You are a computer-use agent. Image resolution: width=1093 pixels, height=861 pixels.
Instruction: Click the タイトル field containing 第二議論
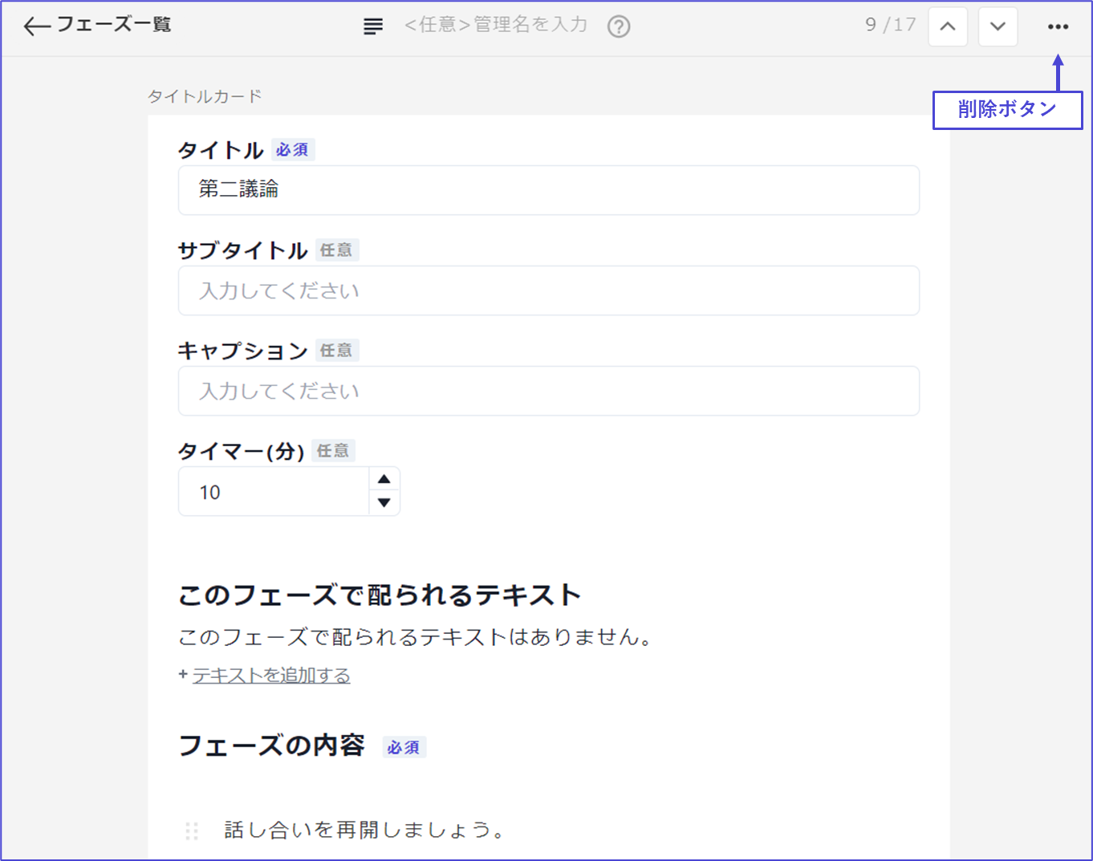[548, 190]
